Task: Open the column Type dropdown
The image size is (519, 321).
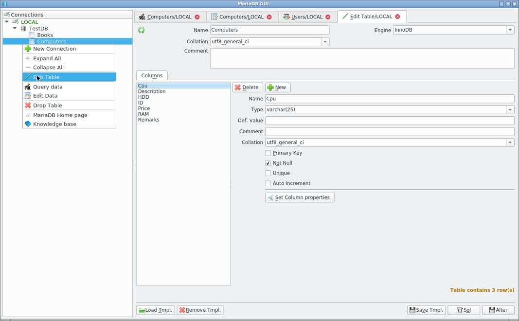Action: tap(510, 110)
